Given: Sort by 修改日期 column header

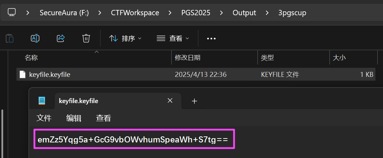Looking at the screenshot, I should 188,57.
